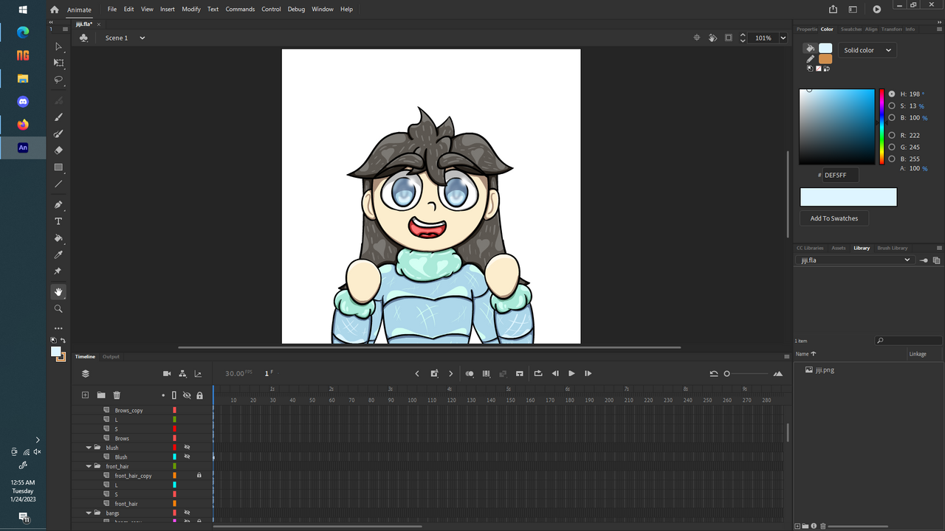Select the Red channel radio button
This screenshot has width=945, height=531.
click(x=892, y=135)
